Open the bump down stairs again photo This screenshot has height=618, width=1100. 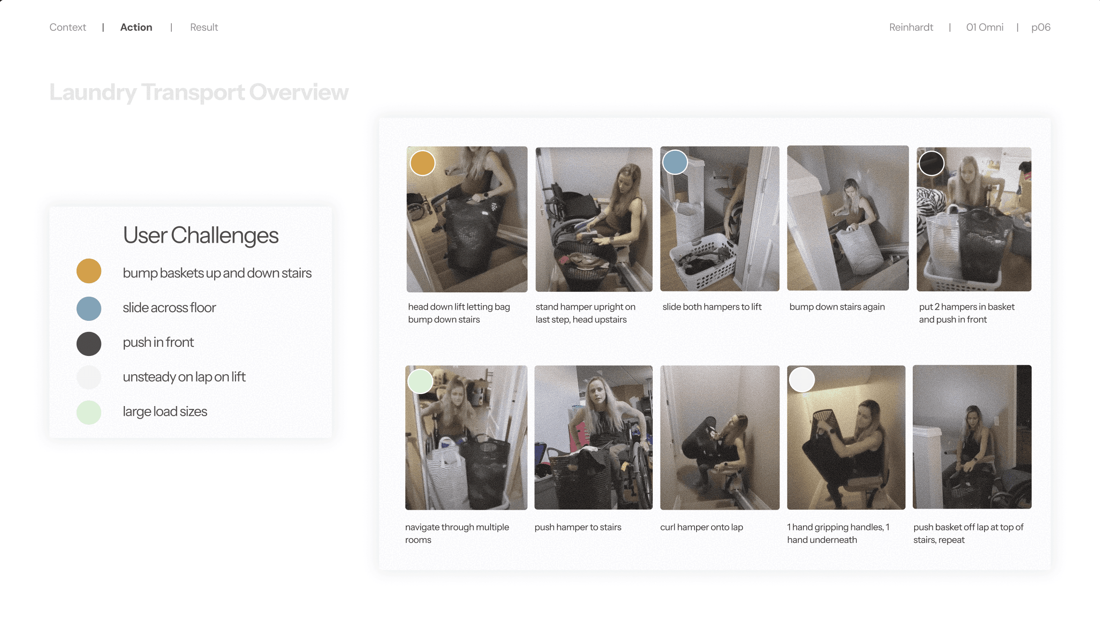[848, 218]
